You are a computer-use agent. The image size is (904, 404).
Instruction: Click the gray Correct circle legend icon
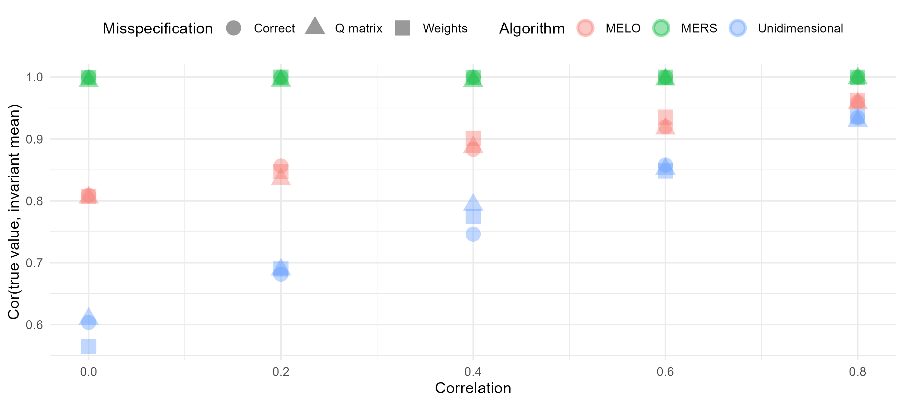(x=233, y=28)
